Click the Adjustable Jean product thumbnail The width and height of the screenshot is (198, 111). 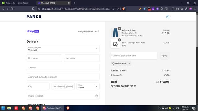115,33
